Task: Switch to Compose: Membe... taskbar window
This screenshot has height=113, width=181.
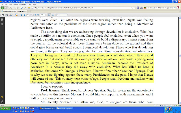Action: click(x=64, y=108)
